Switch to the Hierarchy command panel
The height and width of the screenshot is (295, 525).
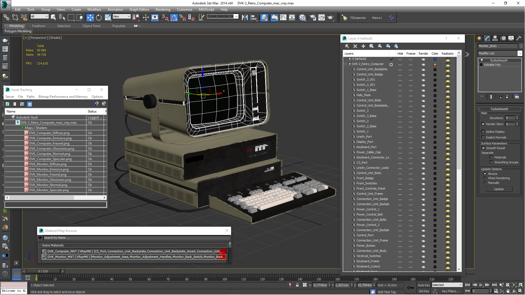(x=495, y=38)
